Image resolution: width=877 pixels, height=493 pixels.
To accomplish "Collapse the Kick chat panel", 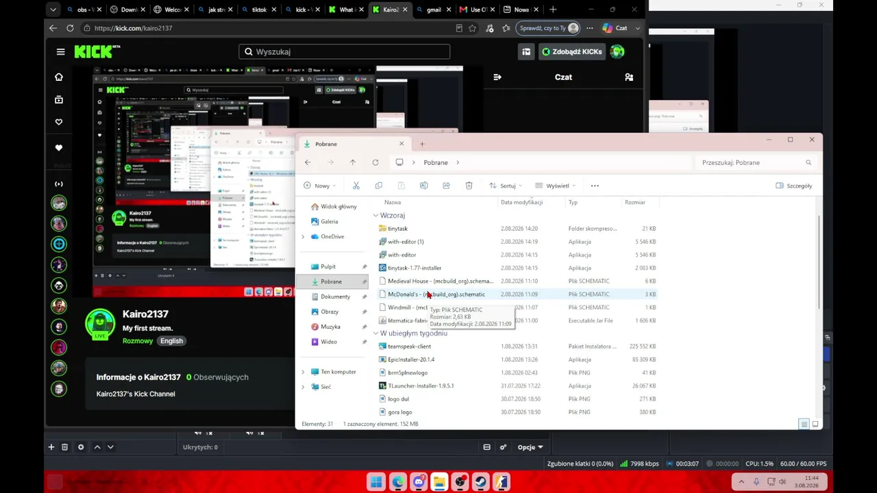I will (x=497, y=77).
